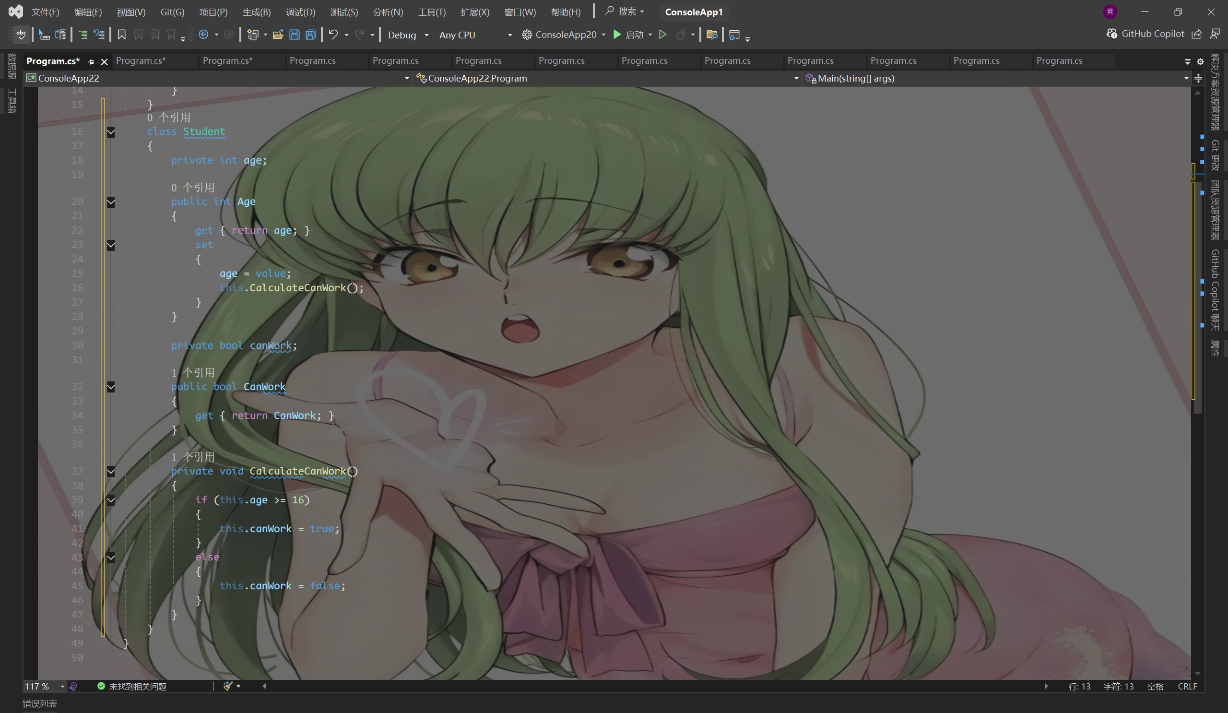Click the new project icon in toolbar
The width and height of the screenshot is (1228, 713).
[252, 35]
